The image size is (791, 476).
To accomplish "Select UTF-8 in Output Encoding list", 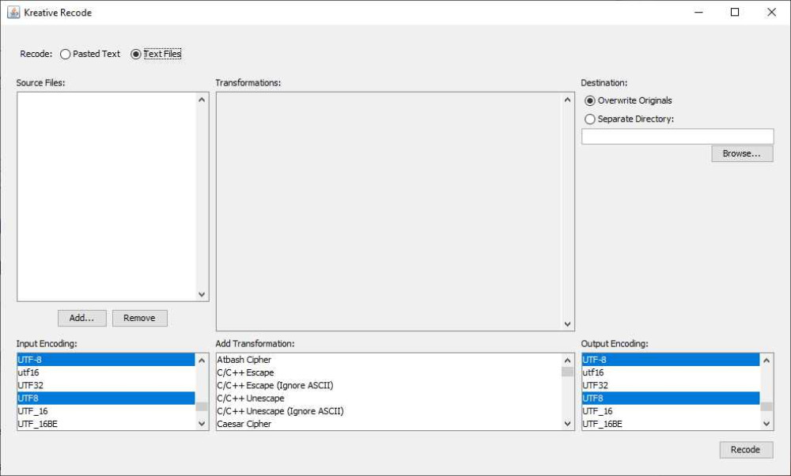I will 671,360.
